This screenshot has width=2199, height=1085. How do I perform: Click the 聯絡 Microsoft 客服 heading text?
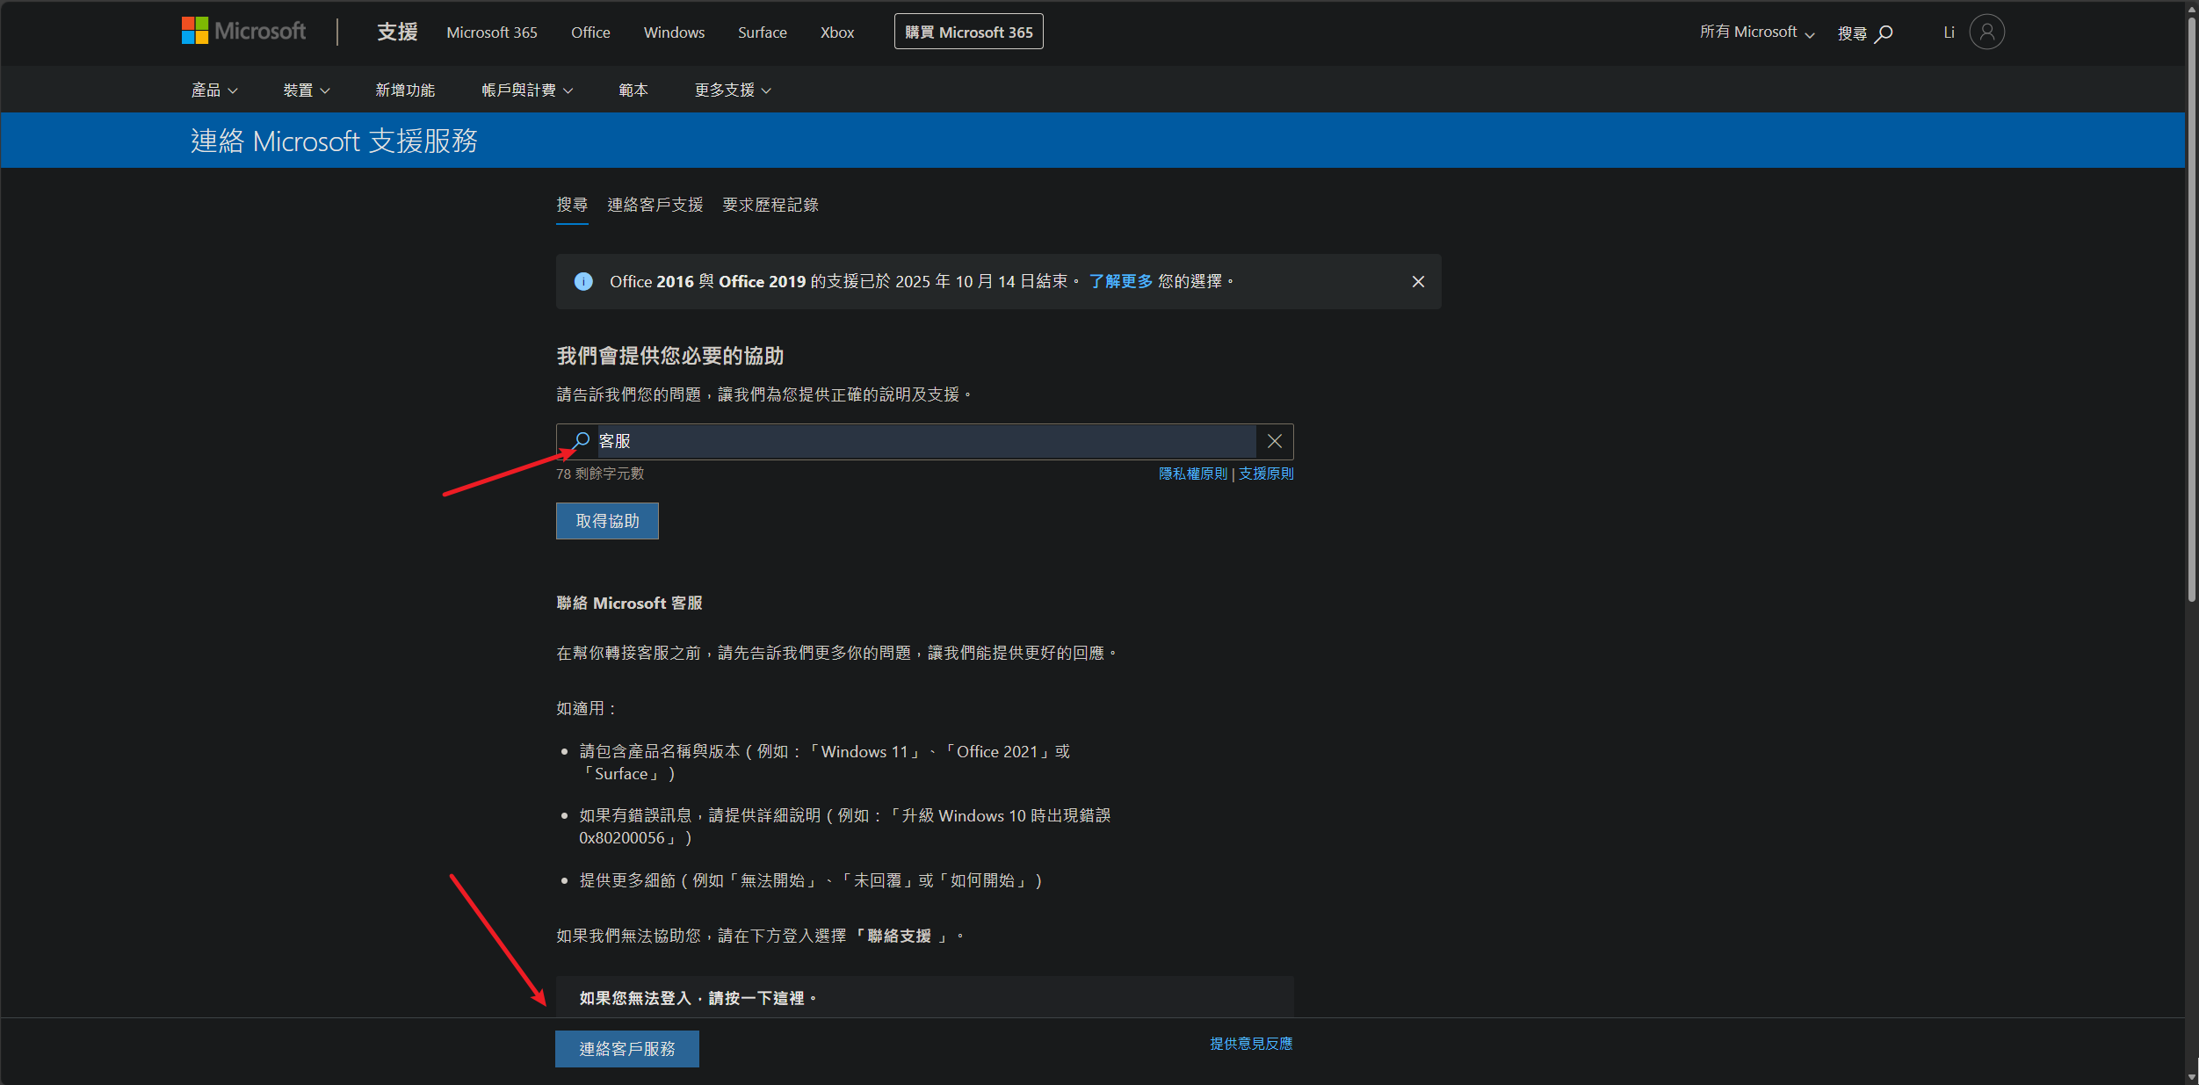click(629, 604)
